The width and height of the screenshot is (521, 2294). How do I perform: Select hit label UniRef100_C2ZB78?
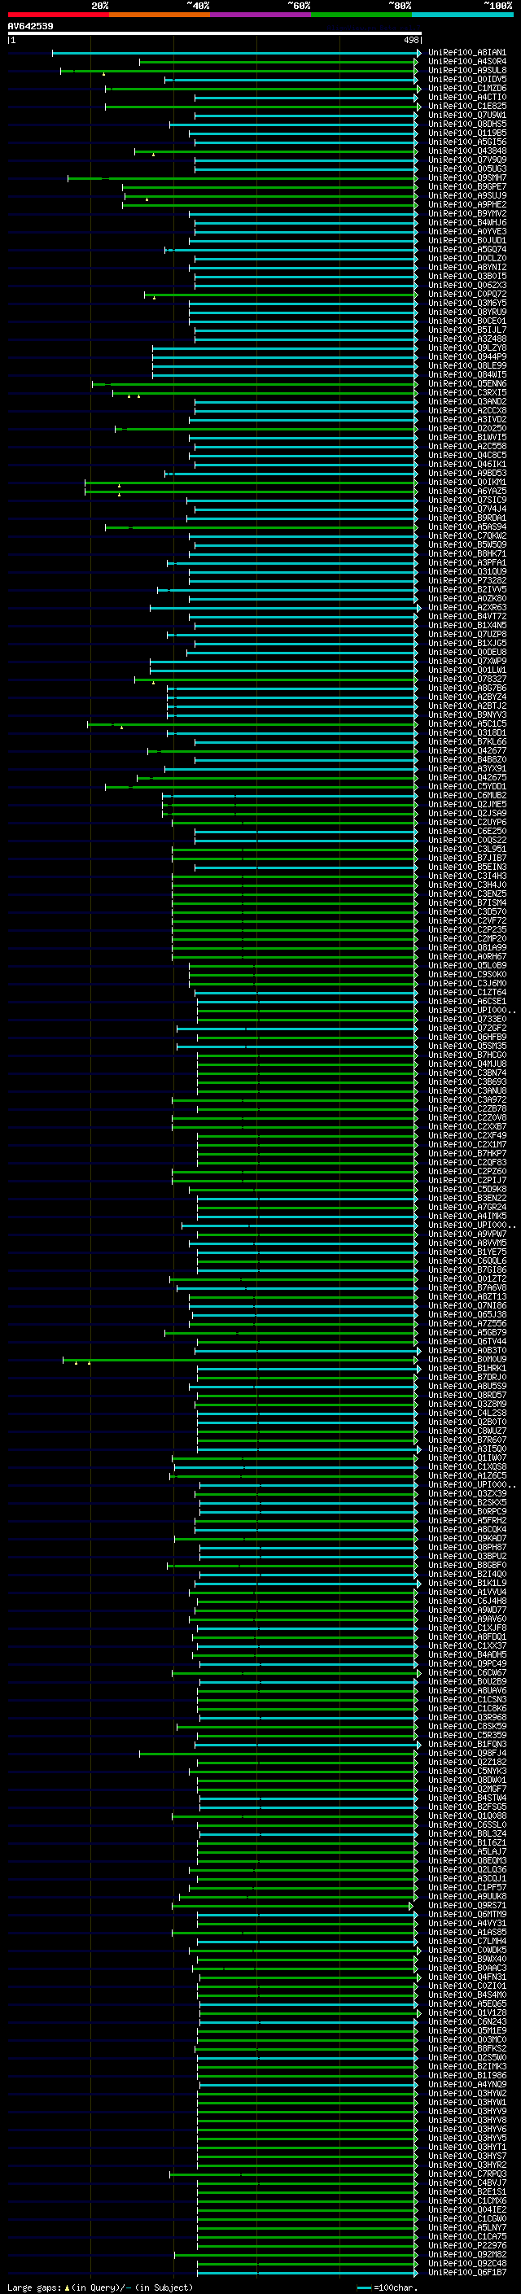[467, 1108]
